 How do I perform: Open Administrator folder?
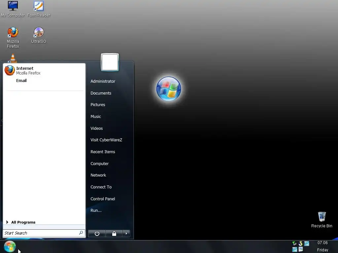pos(103,81)
